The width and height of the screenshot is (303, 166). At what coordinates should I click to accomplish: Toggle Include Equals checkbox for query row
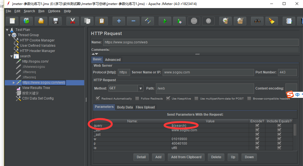[x=279, y=126]
